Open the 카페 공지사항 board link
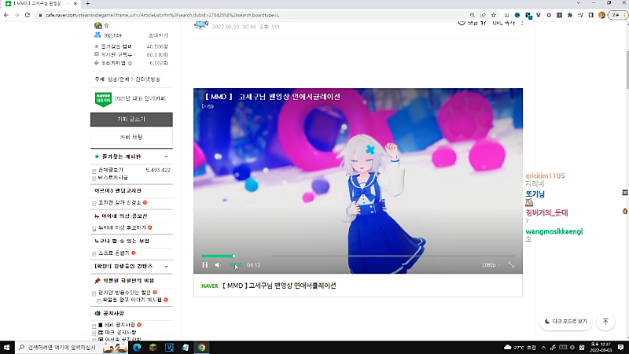Viewport: 629px width, 354px height. pos(120,325)
